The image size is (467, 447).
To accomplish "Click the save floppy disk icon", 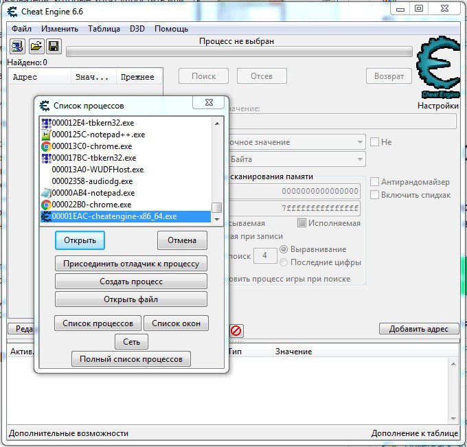I will coord(54,47).
